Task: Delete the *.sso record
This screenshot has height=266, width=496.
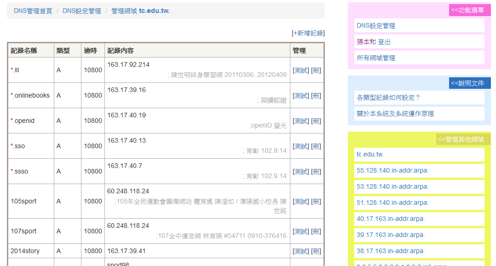Action: coord(316,146)
